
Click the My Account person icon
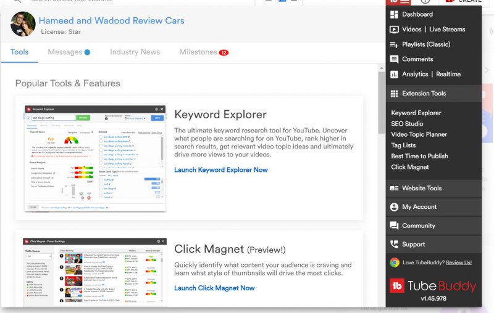coord(394,207)
